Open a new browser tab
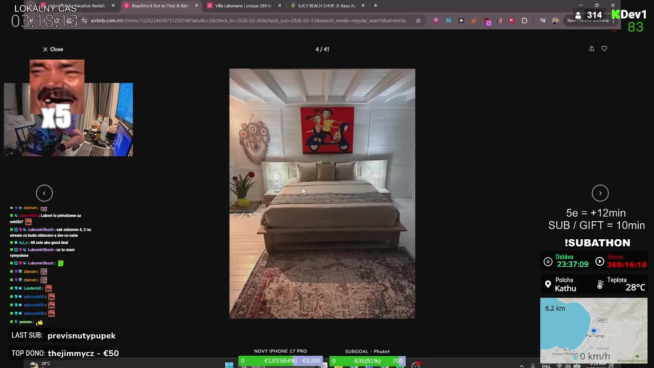This screenshot has height=368, width=654. click(376, 6)
